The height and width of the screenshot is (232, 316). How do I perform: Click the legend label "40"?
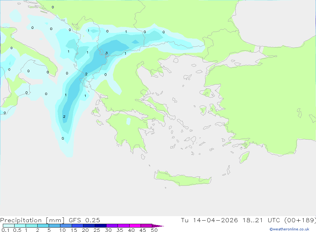click(131, 230)
